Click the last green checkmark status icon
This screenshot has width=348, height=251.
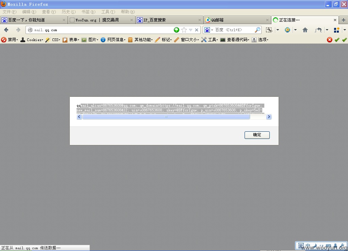click(345, 40)
